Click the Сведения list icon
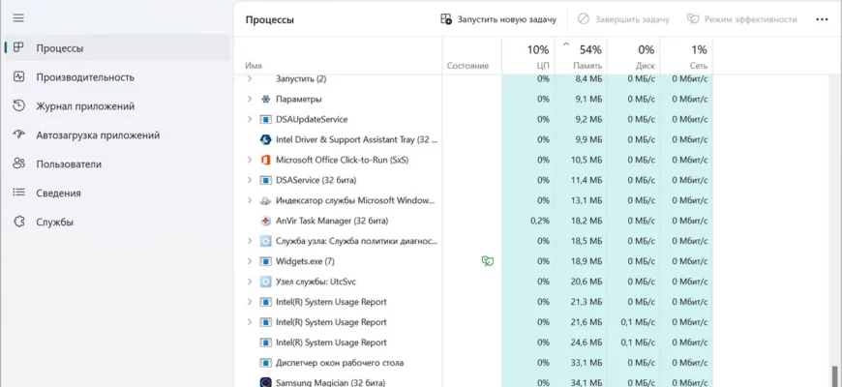842x387 pixels. click(18, 193)
